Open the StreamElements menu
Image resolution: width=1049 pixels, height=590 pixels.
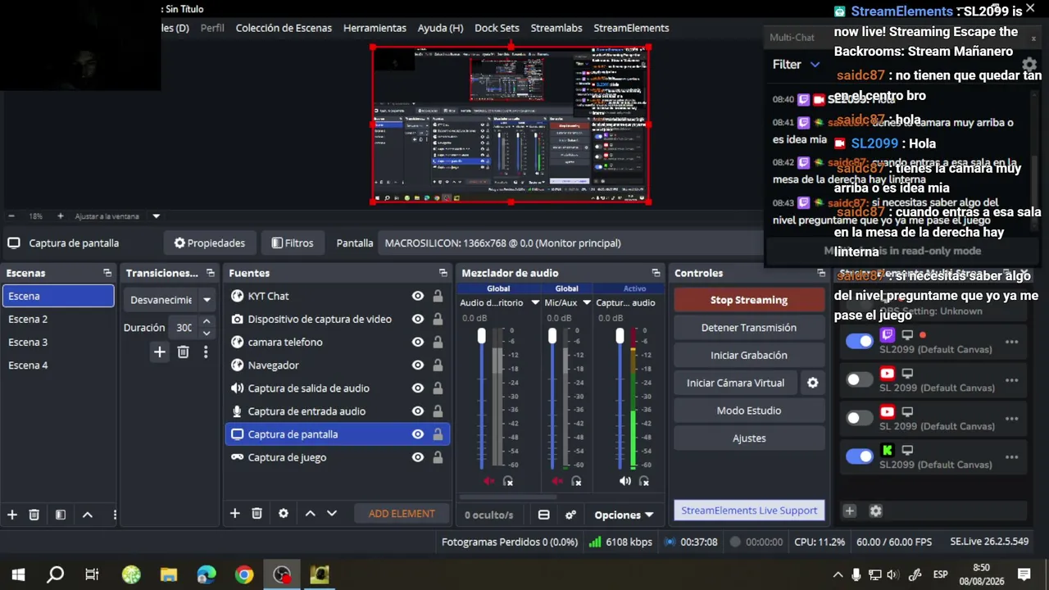tap(631, 28)
